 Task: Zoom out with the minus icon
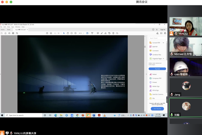[x=72, y=33]
